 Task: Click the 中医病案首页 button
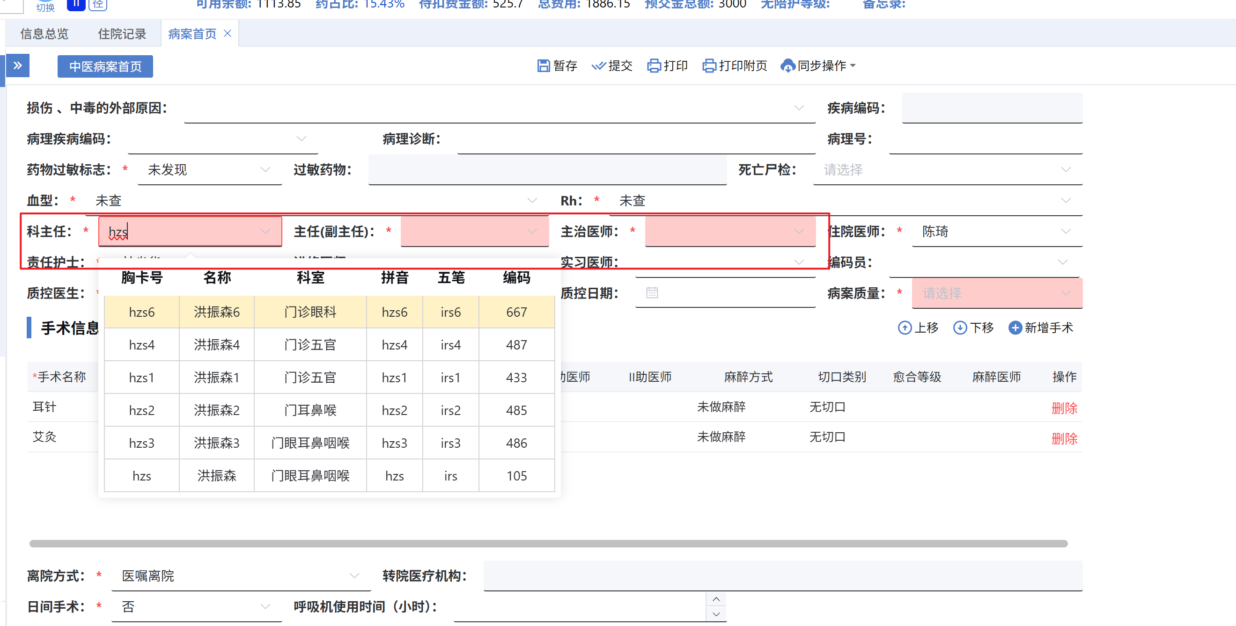105,66
